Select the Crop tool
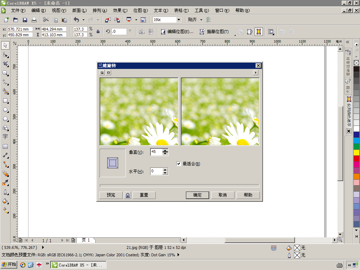The height and width of the screenshot is (270, 360). [x=5, y=64]
